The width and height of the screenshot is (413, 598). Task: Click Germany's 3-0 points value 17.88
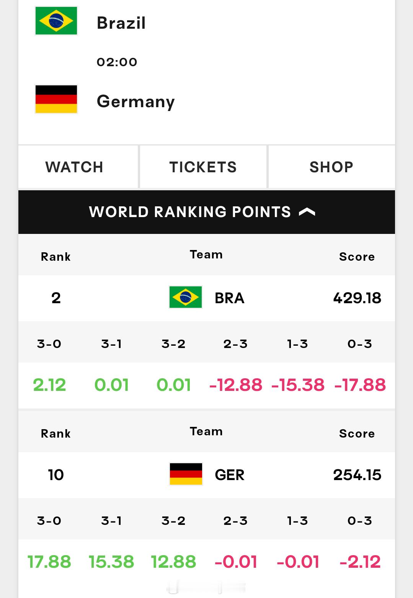click(x=49, y=562)
